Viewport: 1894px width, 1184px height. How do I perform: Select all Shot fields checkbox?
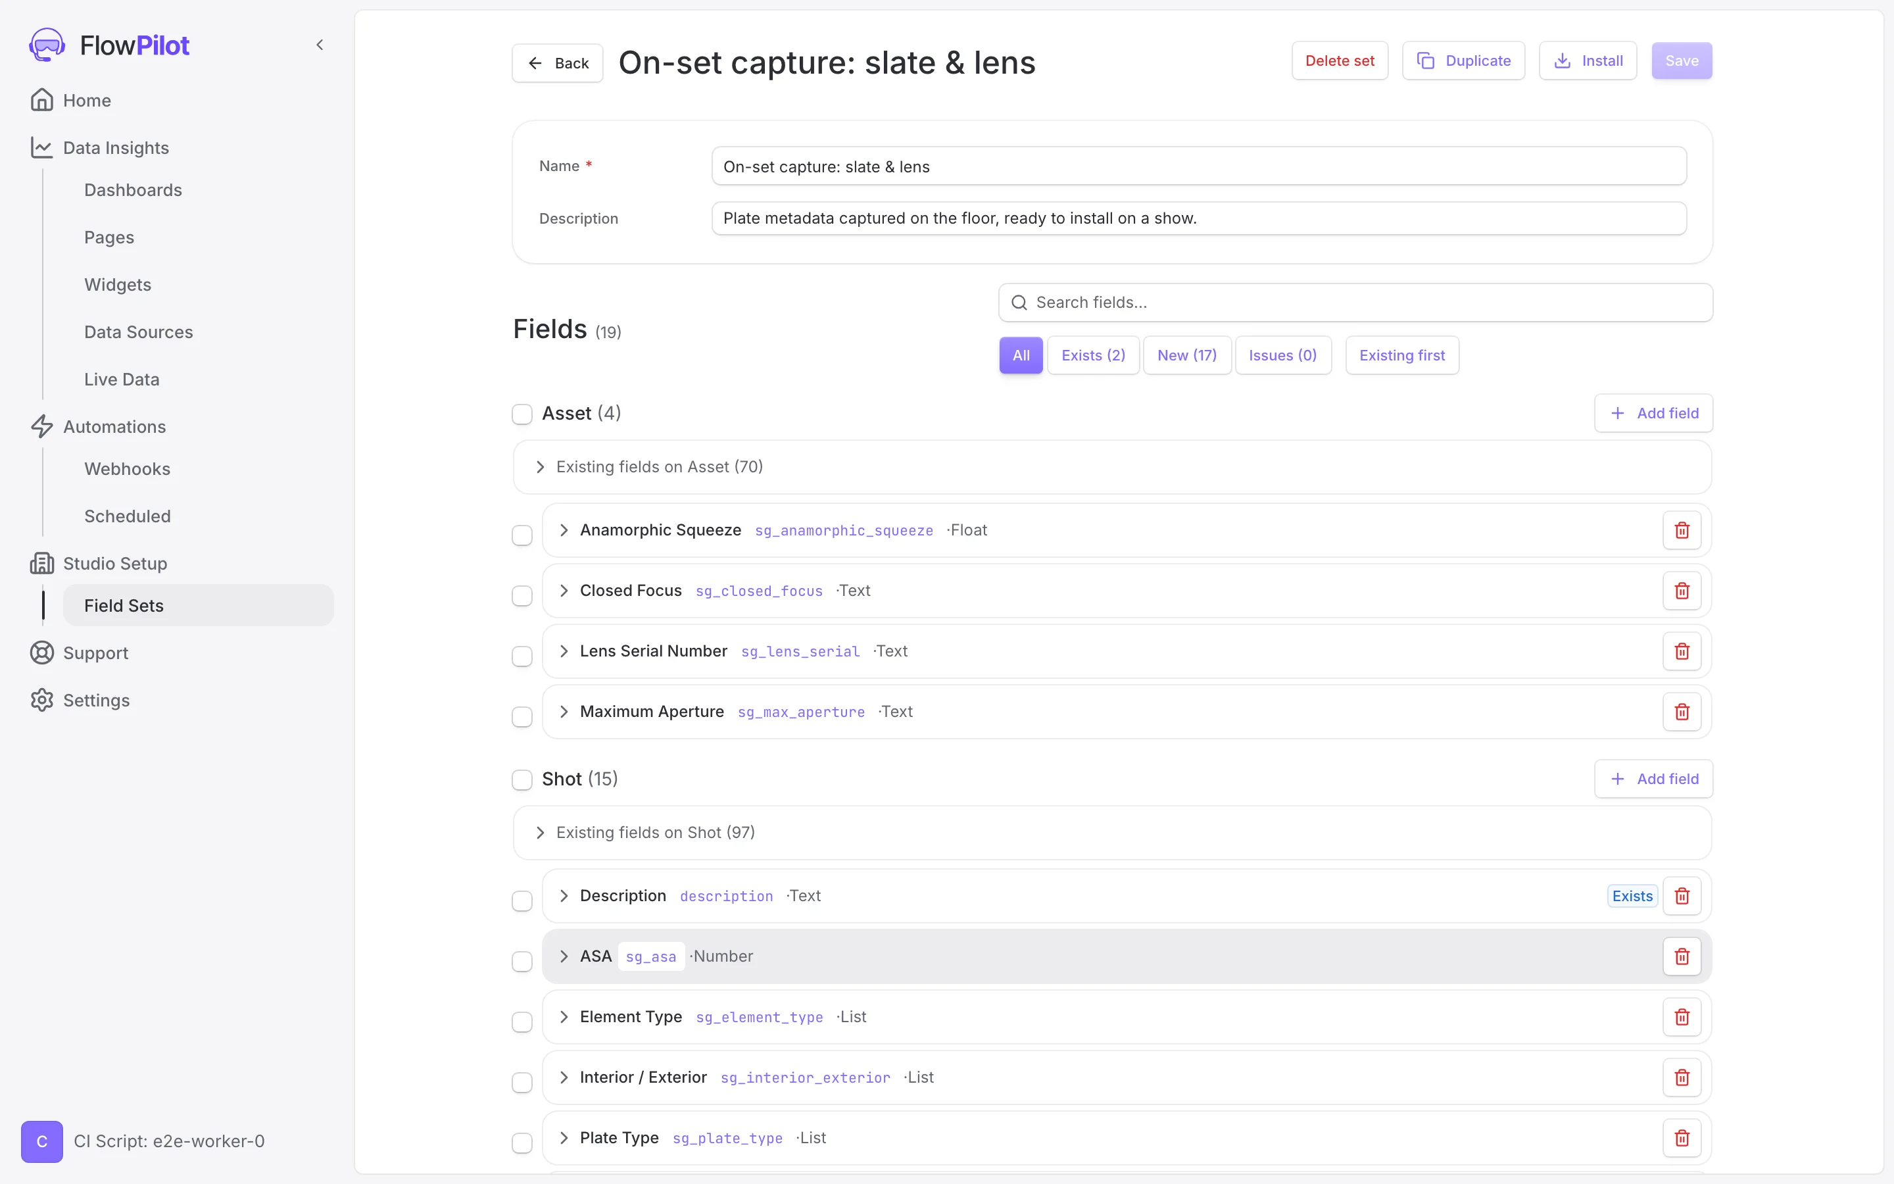(522, 779)
